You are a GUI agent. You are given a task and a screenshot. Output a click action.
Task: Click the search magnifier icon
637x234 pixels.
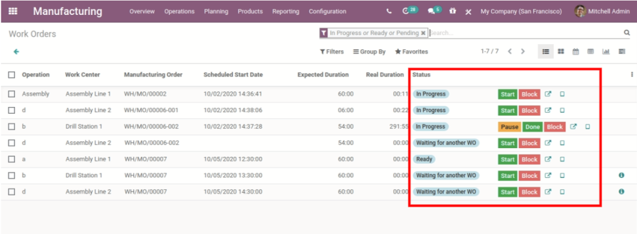point(626,33)
